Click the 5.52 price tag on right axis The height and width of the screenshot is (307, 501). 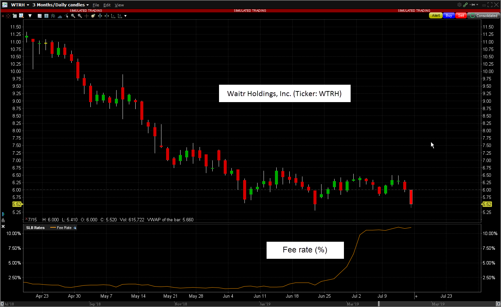487,204
